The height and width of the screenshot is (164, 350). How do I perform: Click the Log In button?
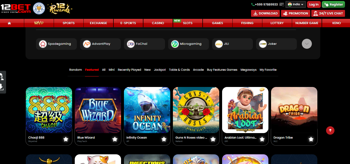click(x=314, y=4)
